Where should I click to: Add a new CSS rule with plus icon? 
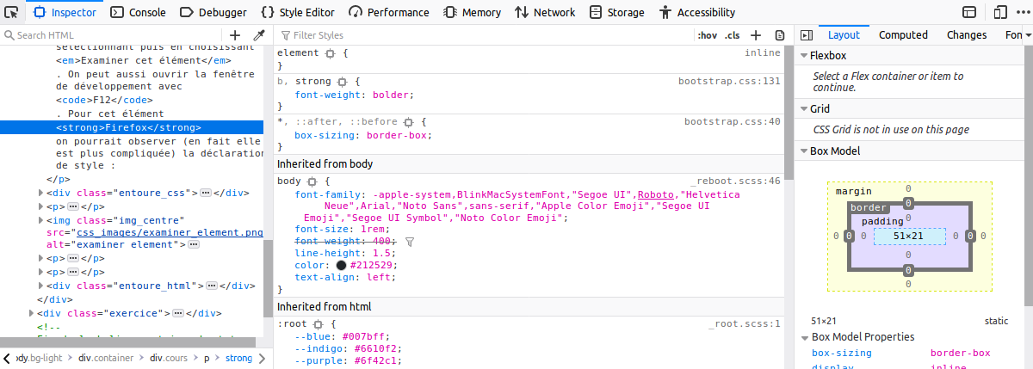(x=756, y=35)
